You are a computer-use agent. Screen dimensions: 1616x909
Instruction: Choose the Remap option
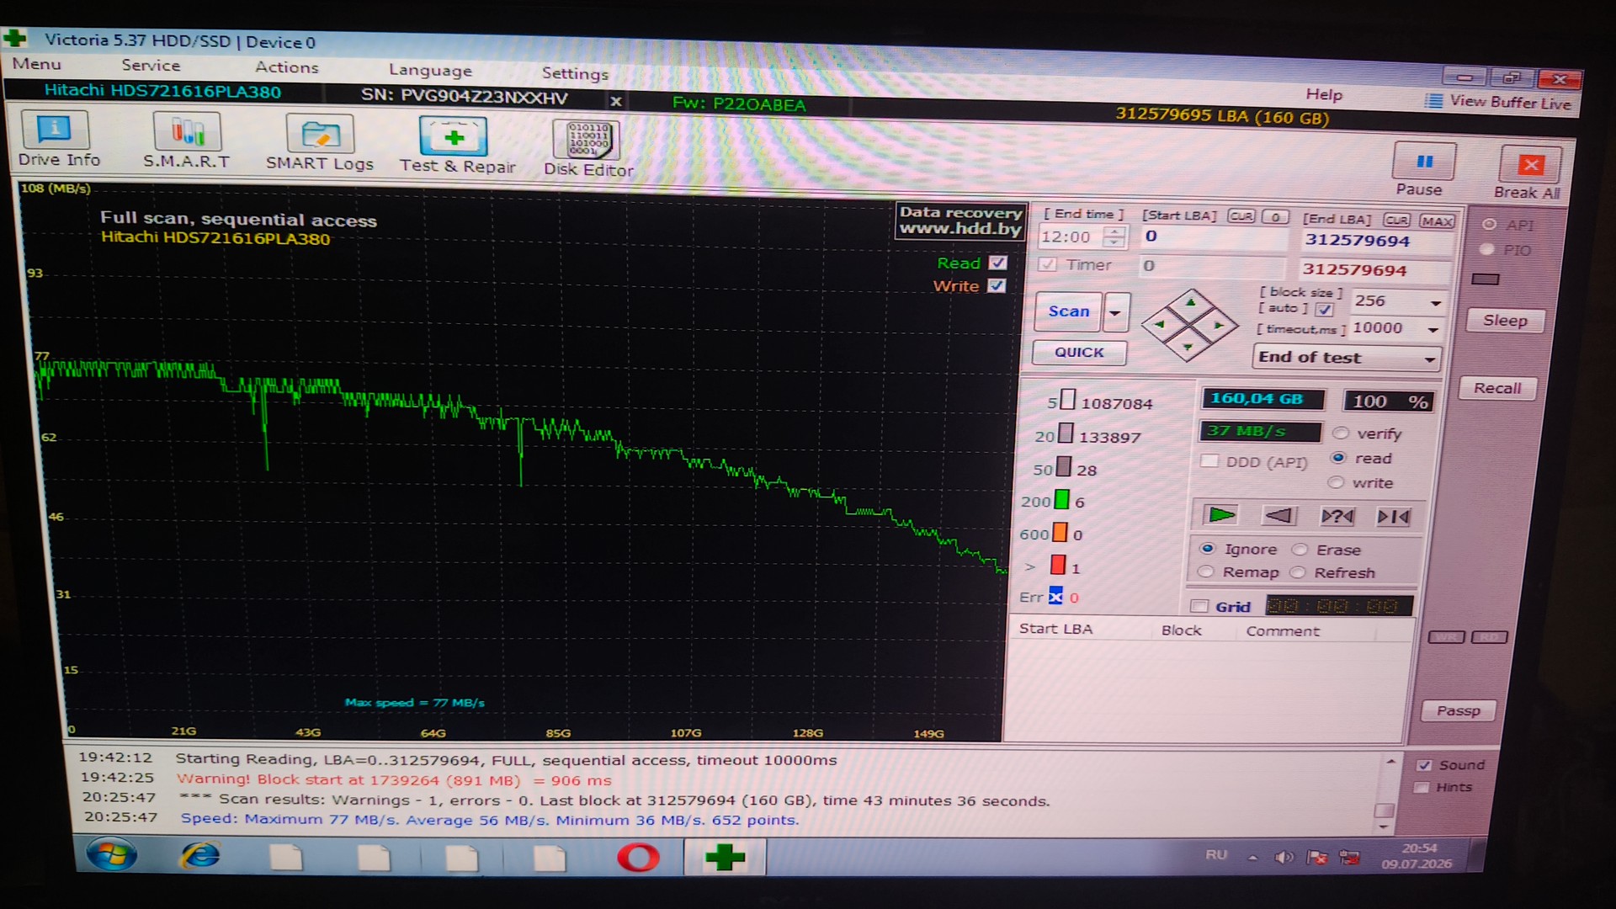coord(1205,571)
